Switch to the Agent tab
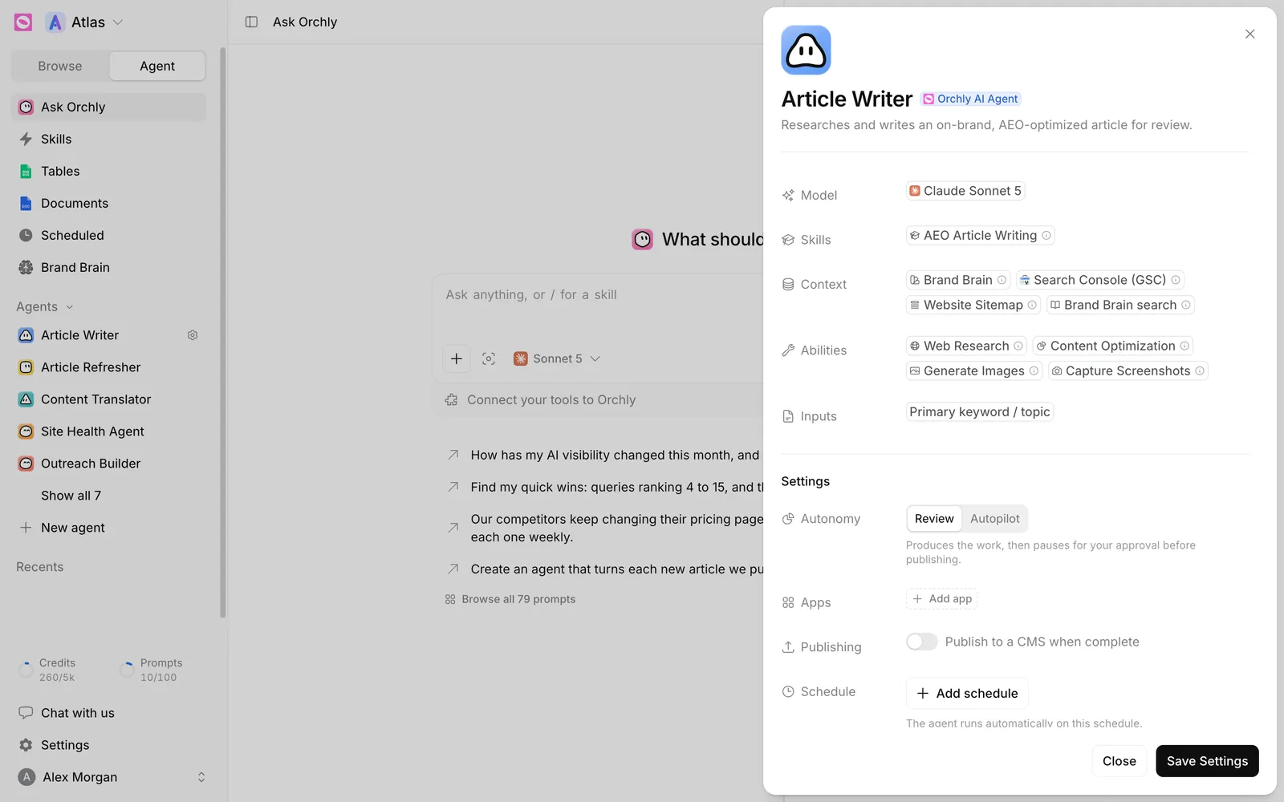This screenshot has width=1284, height=802. pyautogui.click(x=157, y=66)
